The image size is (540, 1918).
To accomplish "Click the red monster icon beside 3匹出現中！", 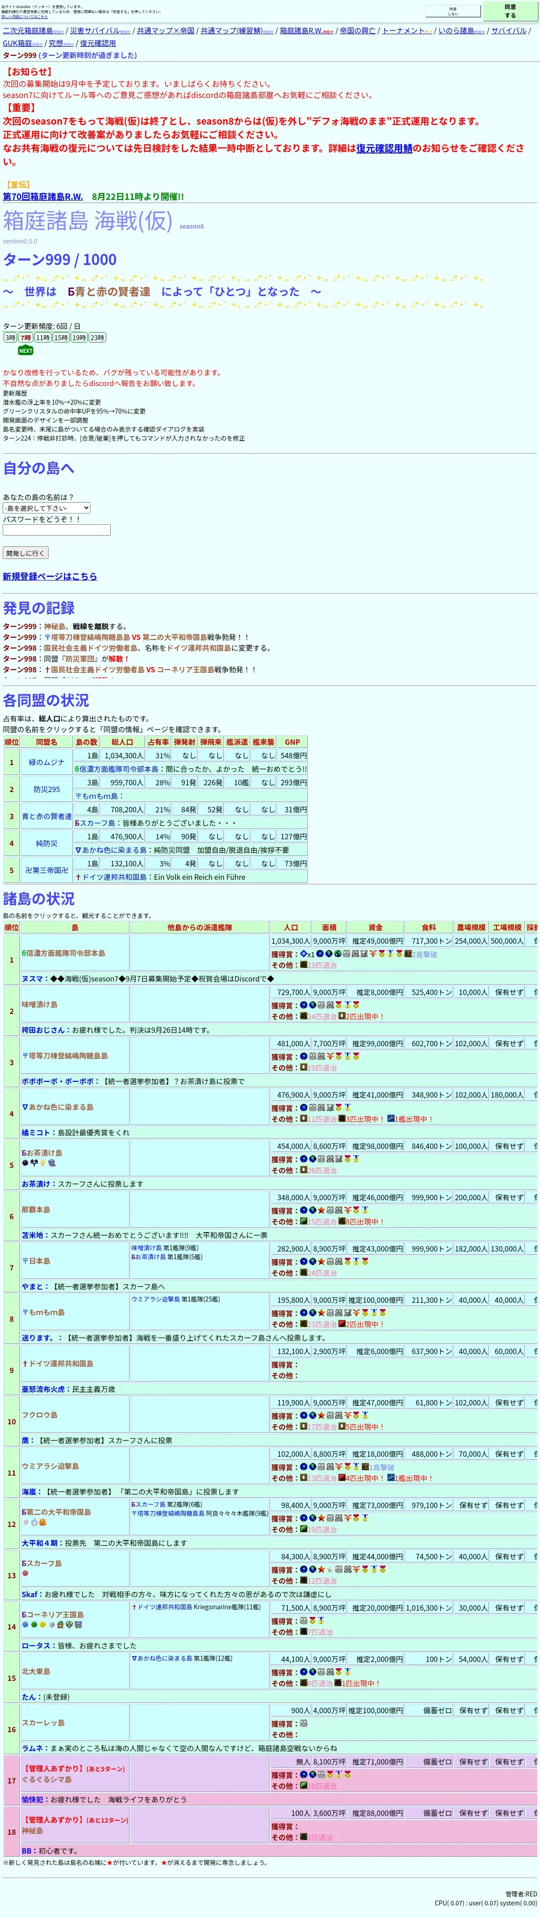I will (x=342, y=1119).
